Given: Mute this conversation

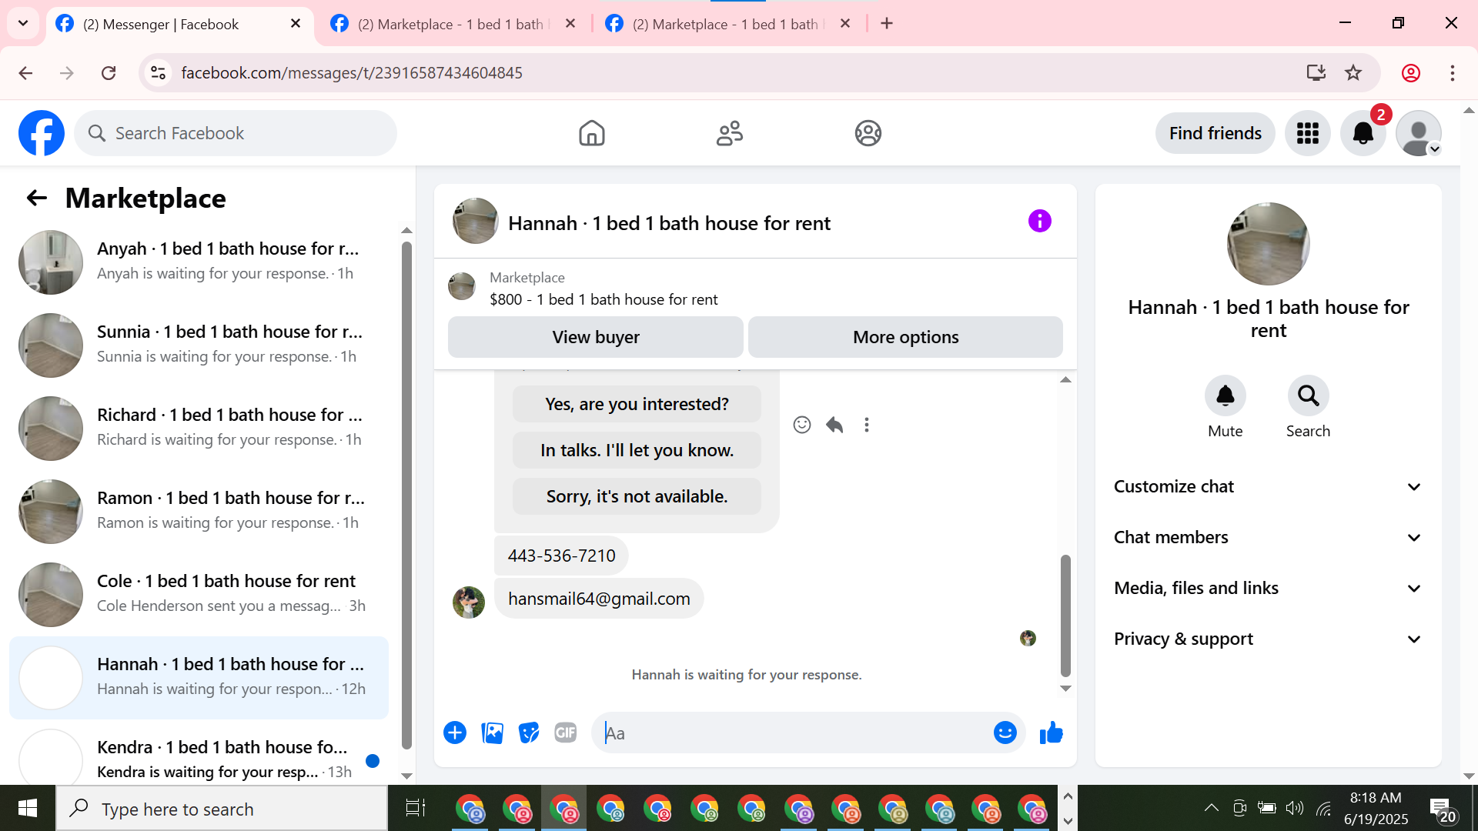Looking at the screenshot, I should coord(1225,395).
